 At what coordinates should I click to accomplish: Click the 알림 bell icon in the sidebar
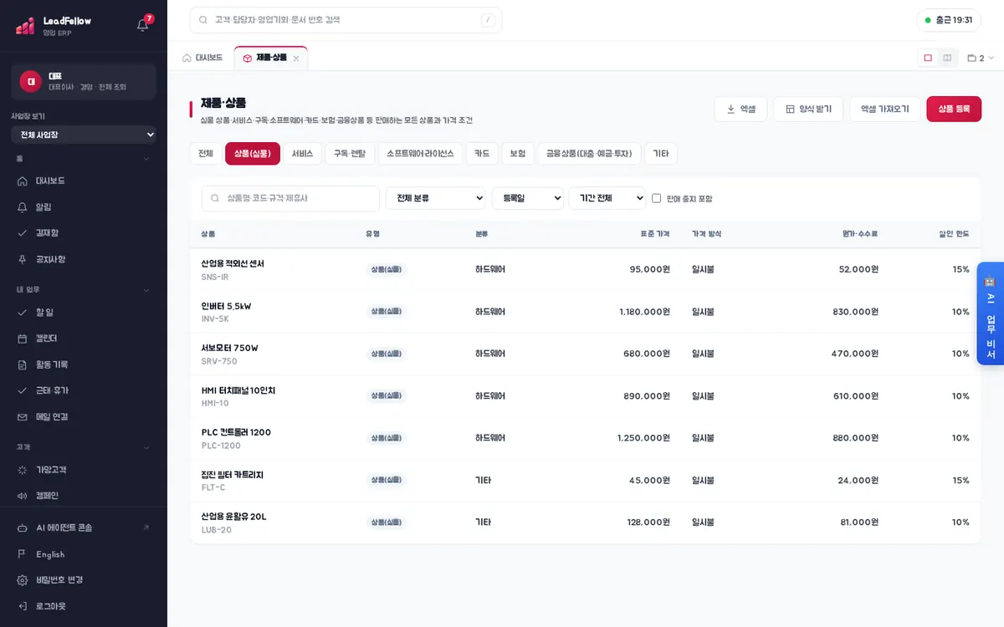[x=23, y=206]
